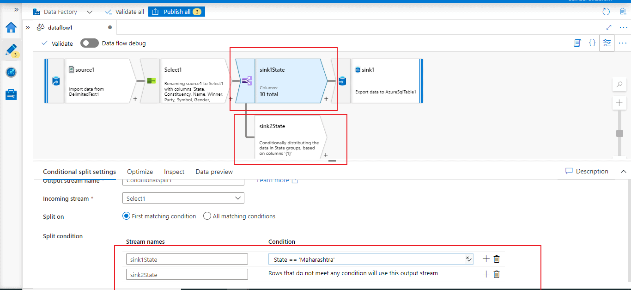
Task: Click the Code braces icon
Action: 592,43
